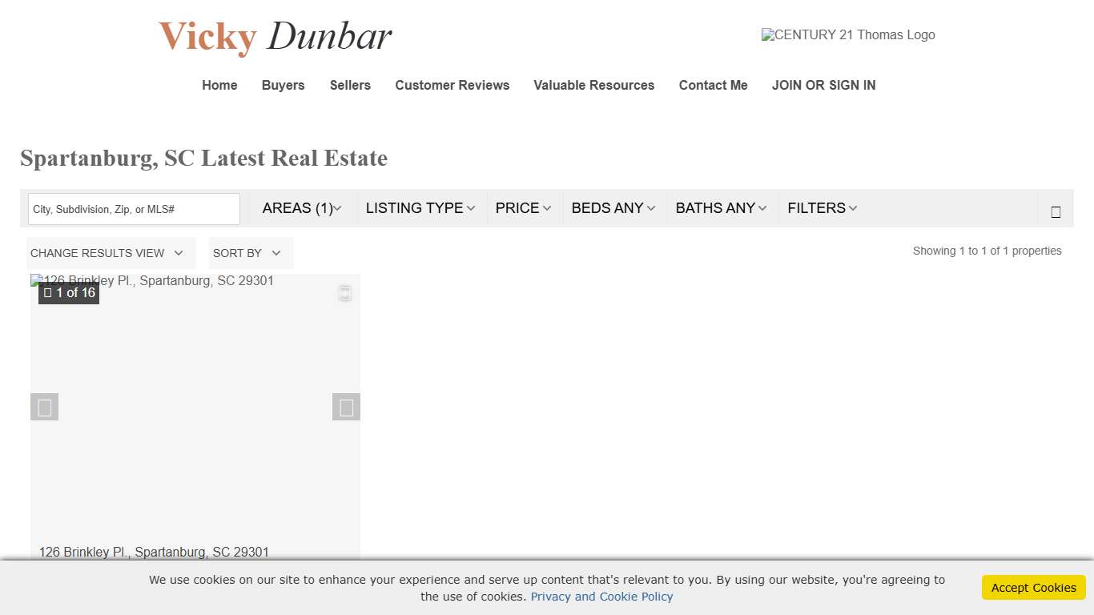Go to the Buyers menu item
Image resolution: width=1094 pixels, height=615 pixels.
coord(283,86)
